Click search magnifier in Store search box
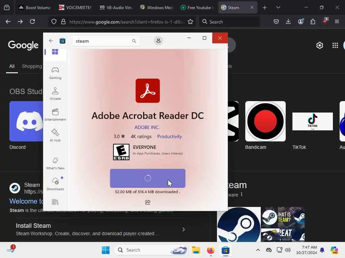This screenshot has height=258, width=345. pyautogui.click(x=134, y=41)
